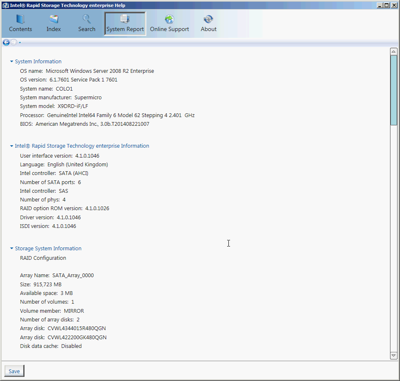Viewport: 400px width, 381px height.
Task: Open the Online Support globe icon
Action: point(170,19)
